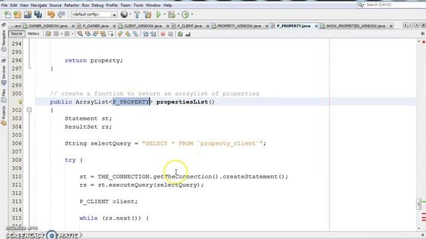
Task: Open the Team menu
Action: pos(125,5)
